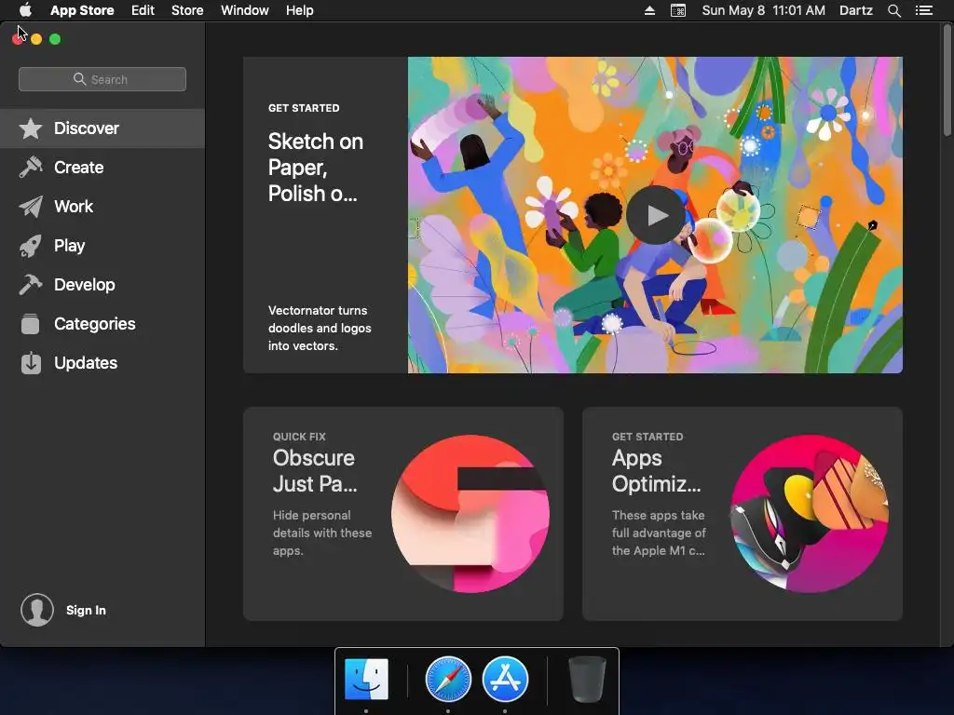Click the eject icon in menu bar

pos(649,10)
